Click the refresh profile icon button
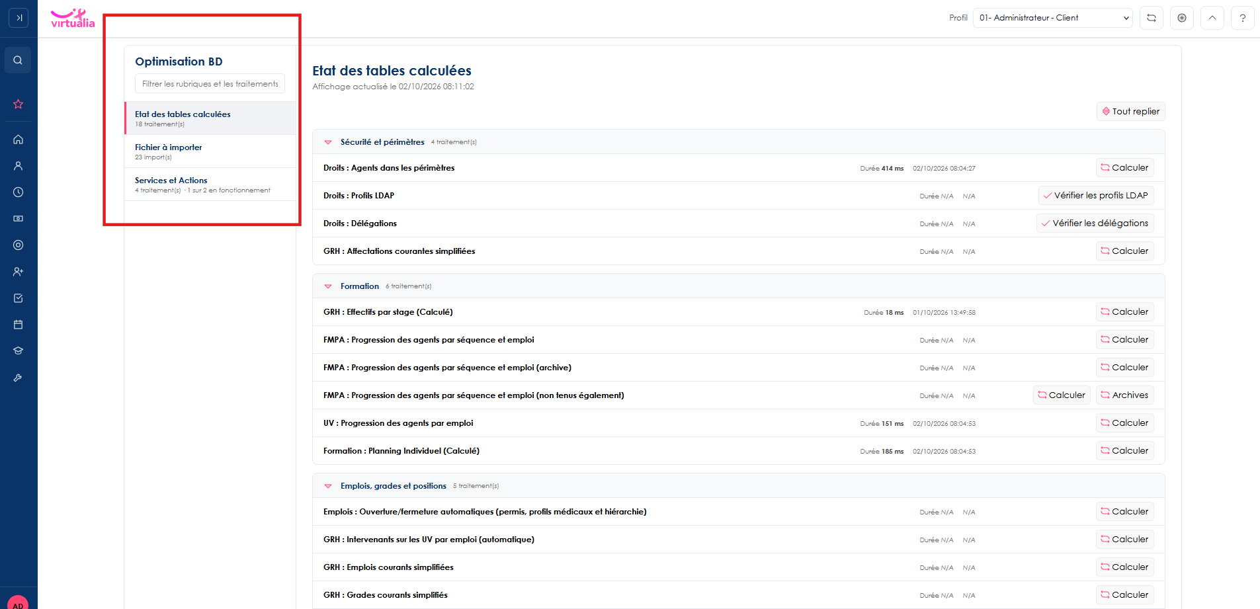 (1152, 18)
